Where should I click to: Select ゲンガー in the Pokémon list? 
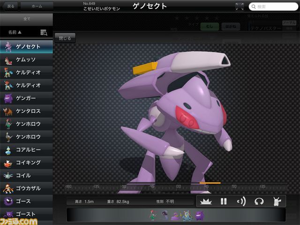[x=26, y=98]
